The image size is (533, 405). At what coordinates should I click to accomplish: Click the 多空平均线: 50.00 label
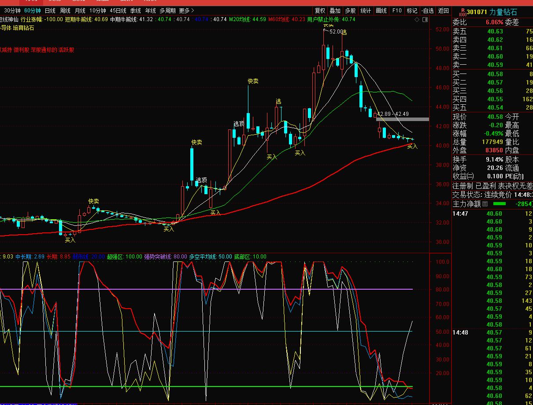pos(211,256)
